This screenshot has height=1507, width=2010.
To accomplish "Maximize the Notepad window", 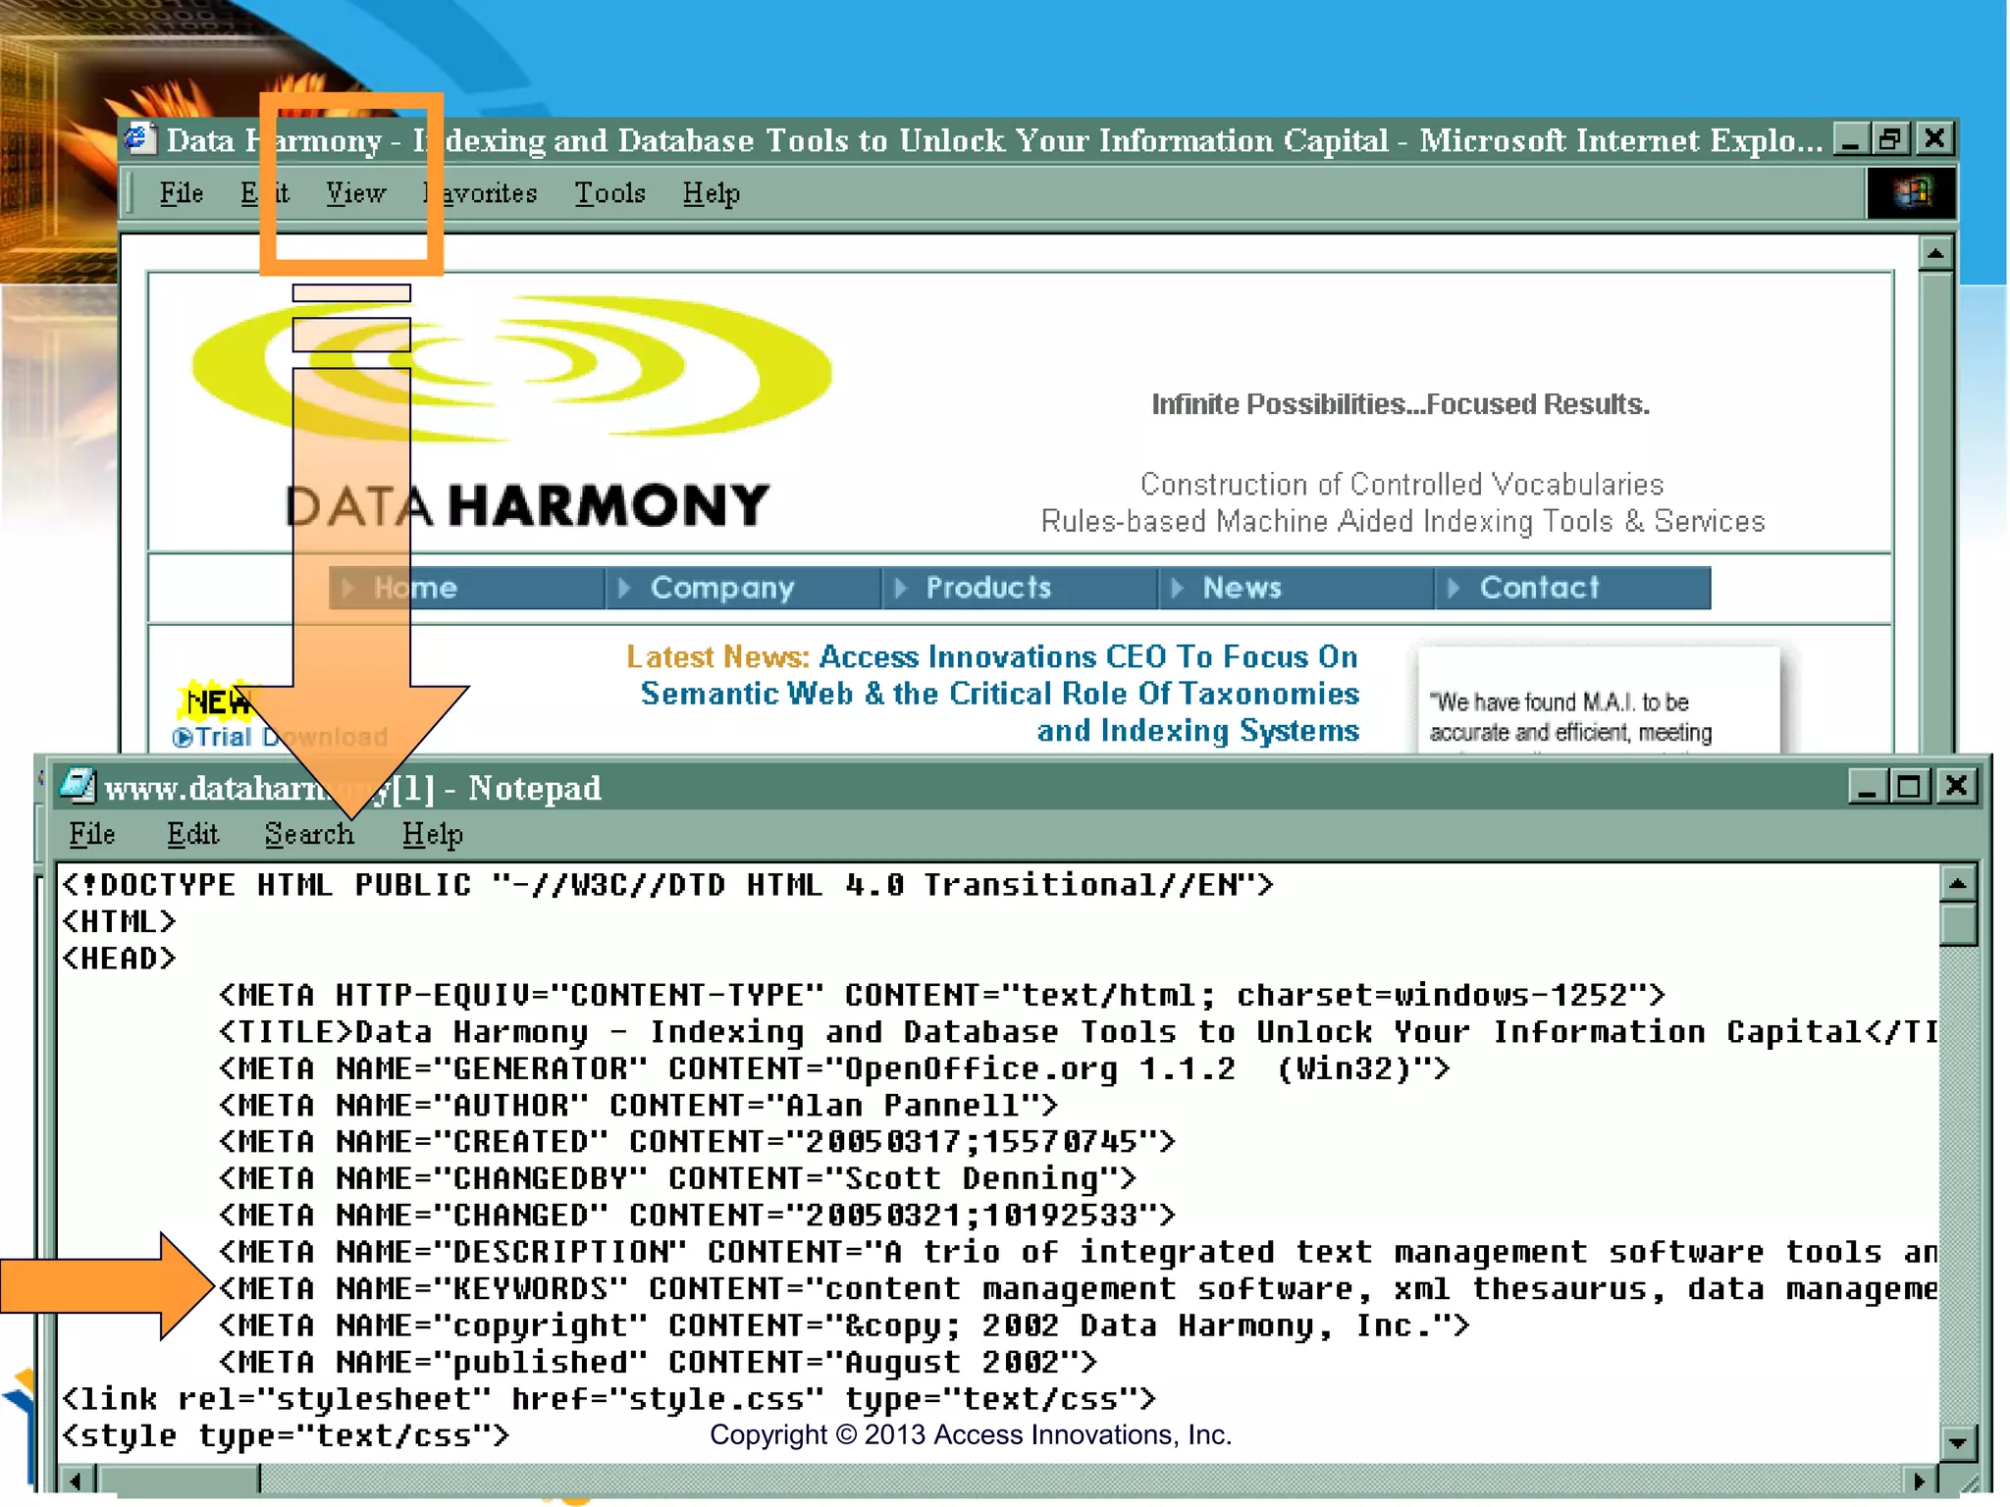I will 1909,786.
